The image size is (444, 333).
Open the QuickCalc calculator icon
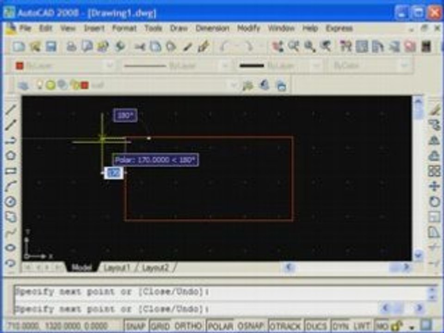[426, 46]
